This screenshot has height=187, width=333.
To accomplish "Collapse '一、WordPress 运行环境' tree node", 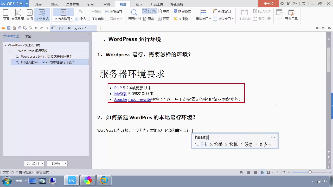I will [10, 51].
